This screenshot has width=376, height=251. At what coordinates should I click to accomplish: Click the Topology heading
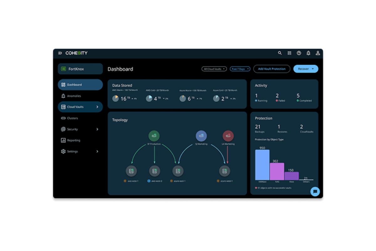[120, 120]
